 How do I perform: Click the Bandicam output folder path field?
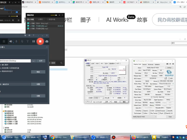[15, 61]
